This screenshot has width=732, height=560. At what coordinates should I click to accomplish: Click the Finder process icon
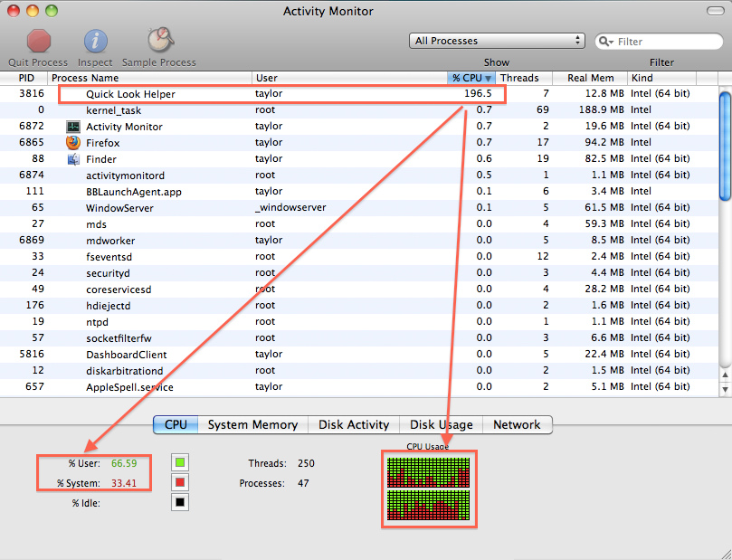[73, 159]
